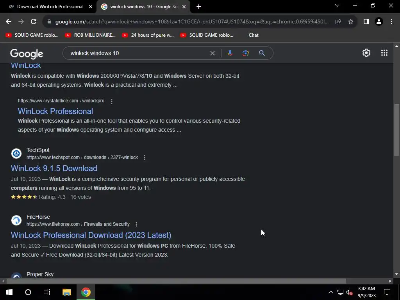Open more options for TechSpot result
Image resolution: width=400 pixels, height=300 pixels.
pyautogui.click(x=145, y=157)
